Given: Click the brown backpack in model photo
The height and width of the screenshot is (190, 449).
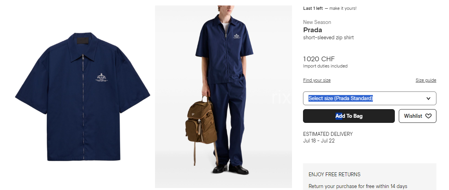Looking at the screenshot, I should tap(201, 123).
